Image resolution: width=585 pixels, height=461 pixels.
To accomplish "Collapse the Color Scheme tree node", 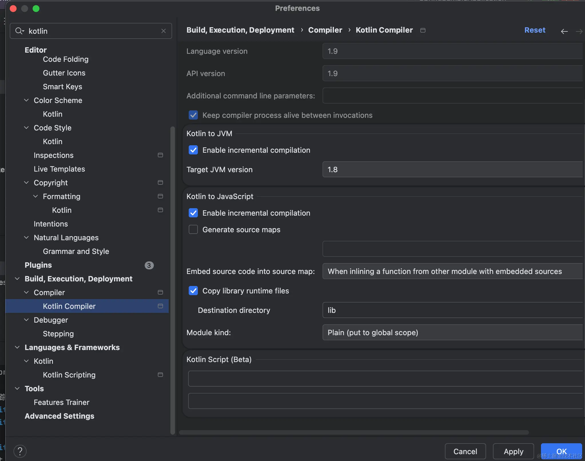I will (26, 100).
